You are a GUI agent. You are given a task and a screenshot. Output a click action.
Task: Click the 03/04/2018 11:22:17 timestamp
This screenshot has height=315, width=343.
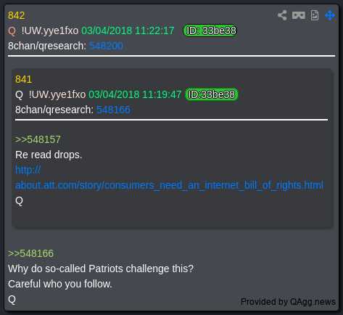128,30
